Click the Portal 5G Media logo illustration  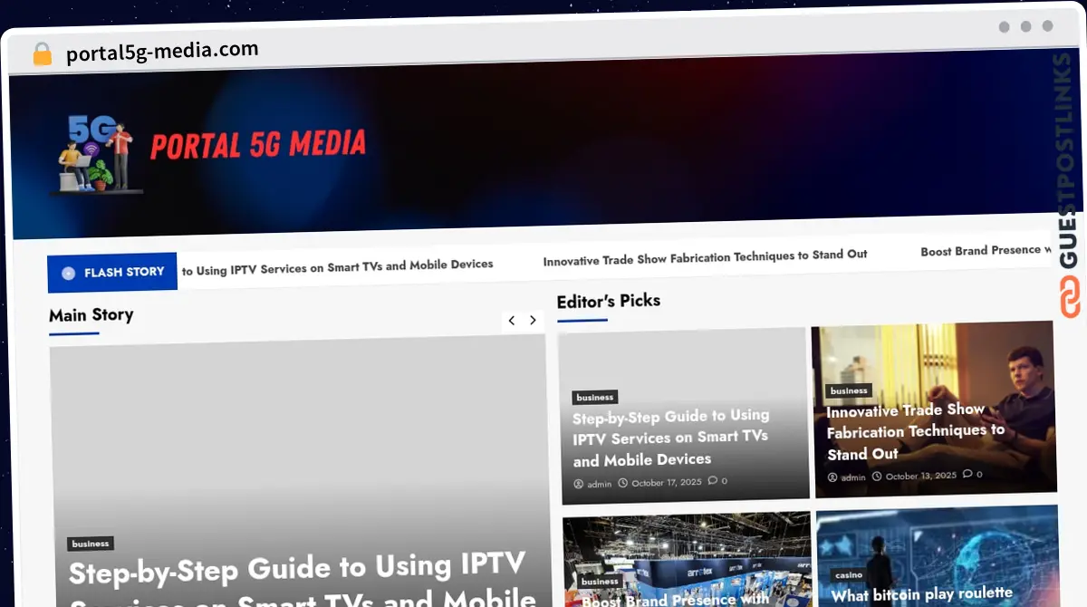(96, 154)
